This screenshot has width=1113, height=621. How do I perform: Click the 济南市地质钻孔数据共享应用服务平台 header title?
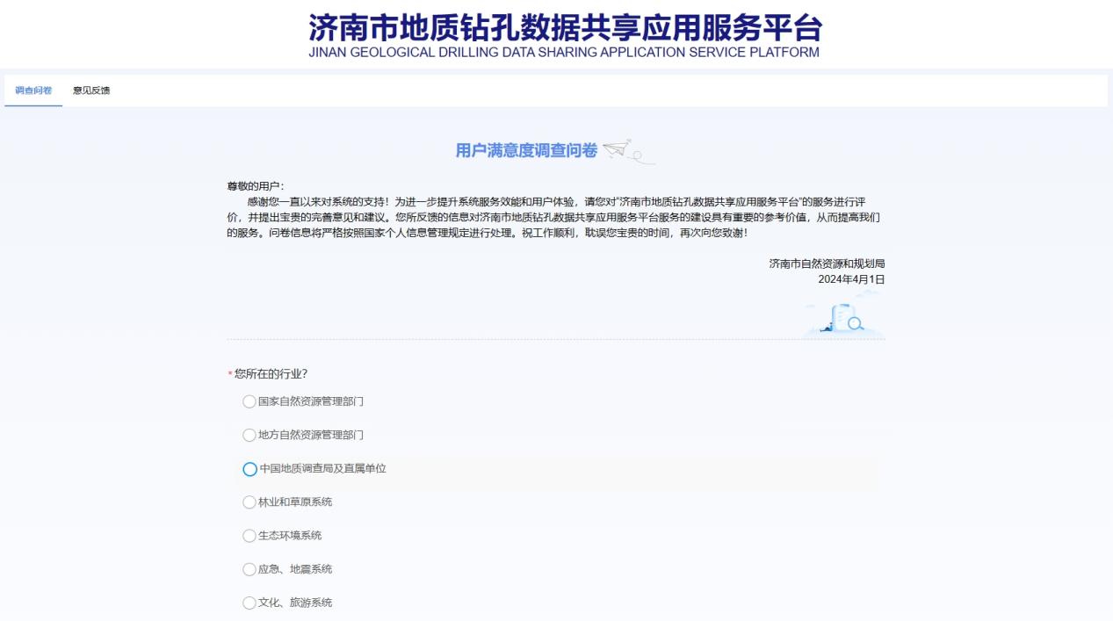(565, 27)
